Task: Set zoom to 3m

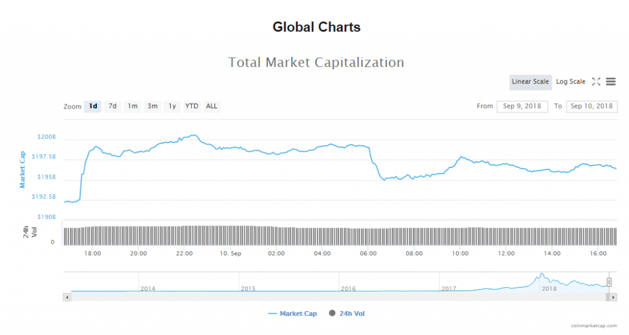Action: [152, 106]
